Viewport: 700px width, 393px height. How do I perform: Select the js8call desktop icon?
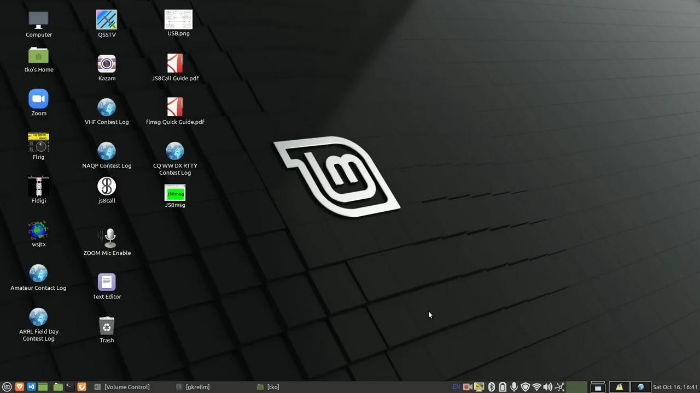107,186
